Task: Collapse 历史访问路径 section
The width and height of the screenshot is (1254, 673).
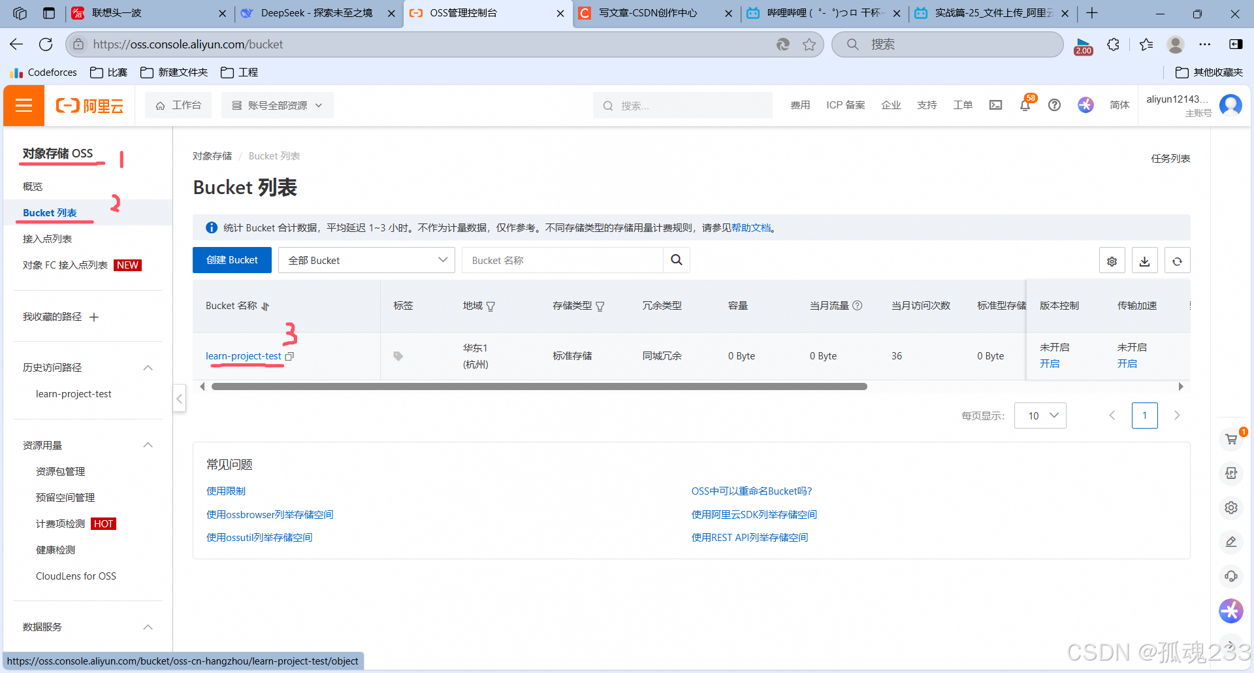Action: 148,368
